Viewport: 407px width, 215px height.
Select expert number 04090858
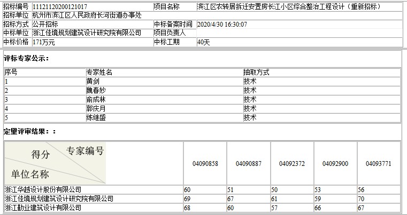(x=205, y=164)
